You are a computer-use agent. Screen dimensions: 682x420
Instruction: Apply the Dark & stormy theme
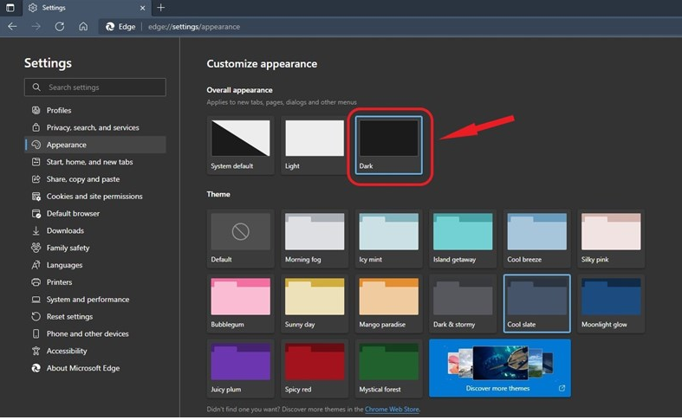[x=463, y=303]
